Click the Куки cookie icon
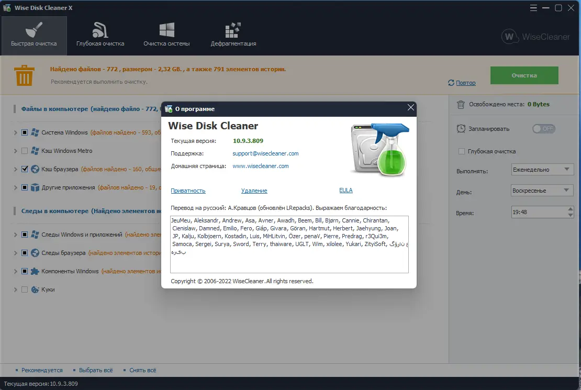 tap(35, 289)
